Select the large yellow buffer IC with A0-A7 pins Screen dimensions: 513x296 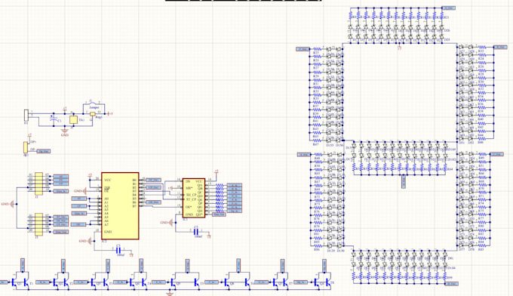point(120,206)
